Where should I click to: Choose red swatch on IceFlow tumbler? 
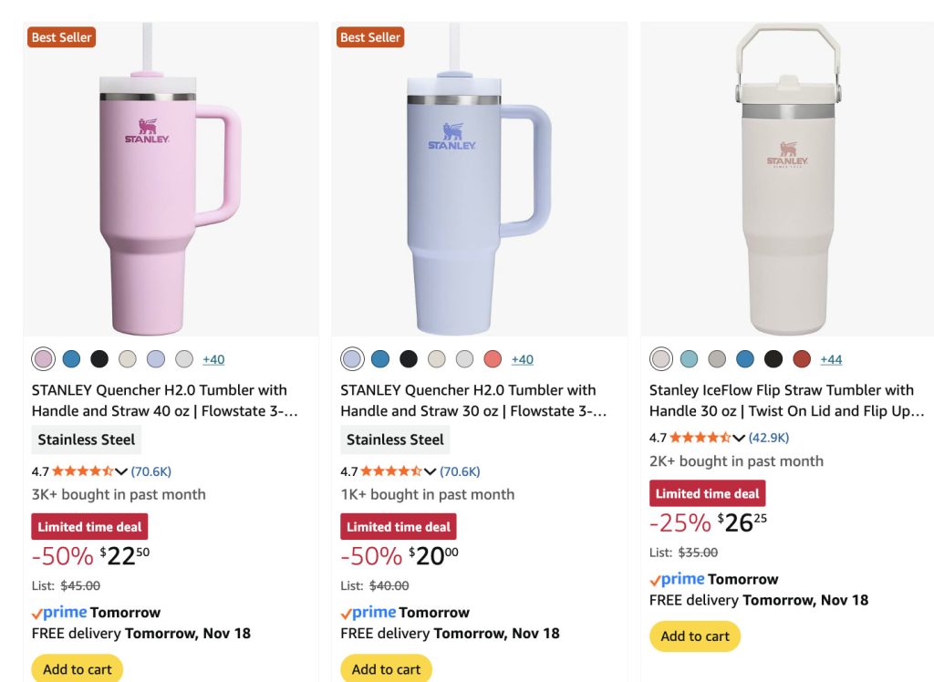(802, 359)
